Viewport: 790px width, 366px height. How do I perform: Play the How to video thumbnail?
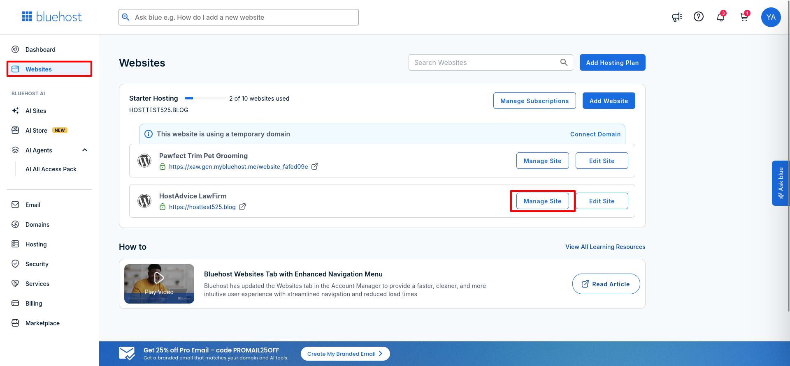tap(159, 284)
